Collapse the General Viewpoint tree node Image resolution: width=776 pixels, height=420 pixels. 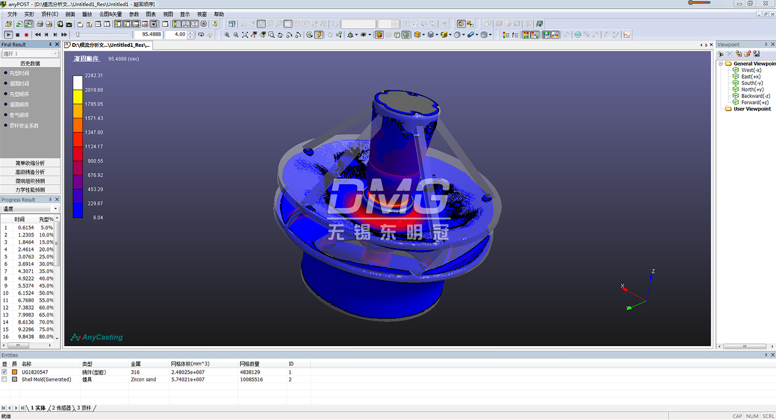[720, 64]
